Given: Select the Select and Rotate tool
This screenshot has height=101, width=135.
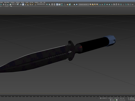Looking at the screenshot, I should (x=6, y=4).
